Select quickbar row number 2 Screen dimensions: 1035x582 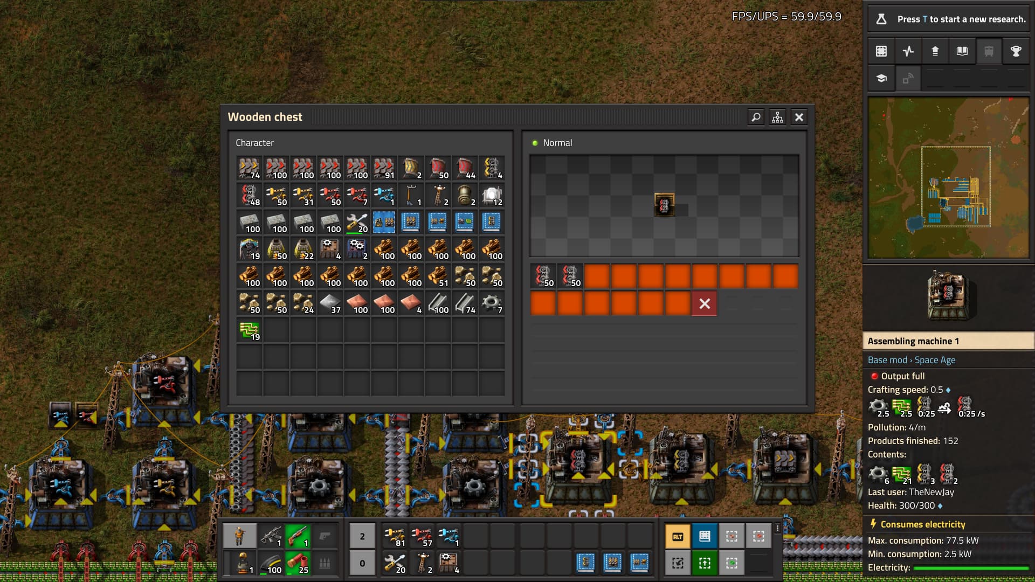pos(362,536)
